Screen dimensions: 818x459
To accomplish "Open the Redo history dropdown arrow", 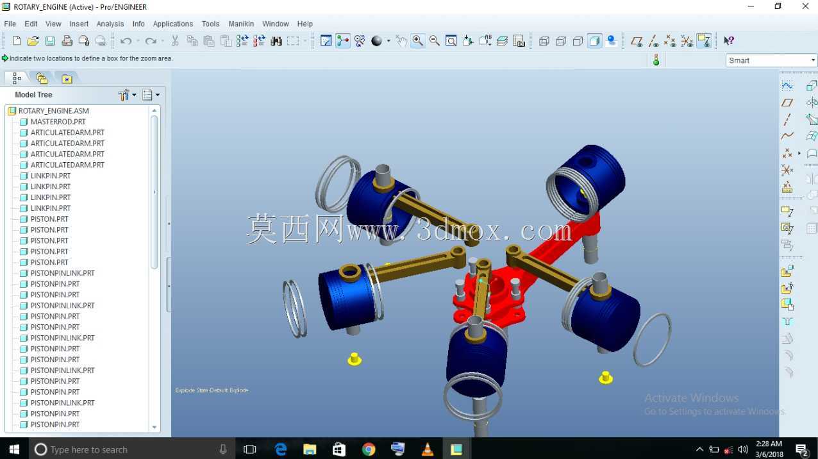I will pos(162,41).
